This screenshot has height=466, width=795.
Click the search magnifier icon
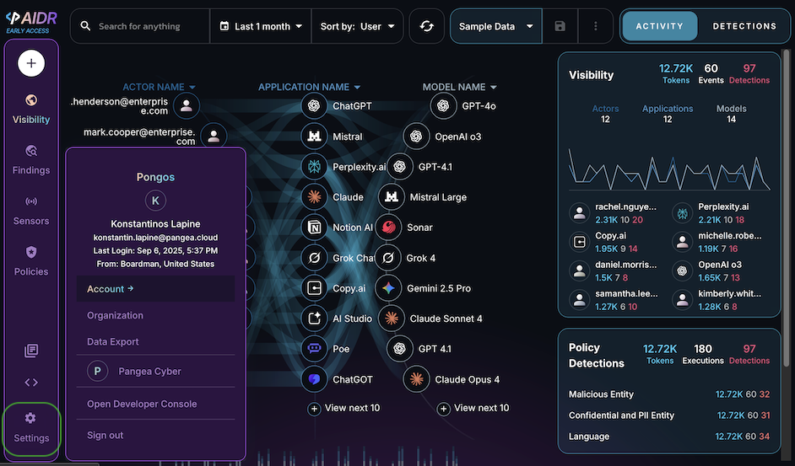coord(85,26)
